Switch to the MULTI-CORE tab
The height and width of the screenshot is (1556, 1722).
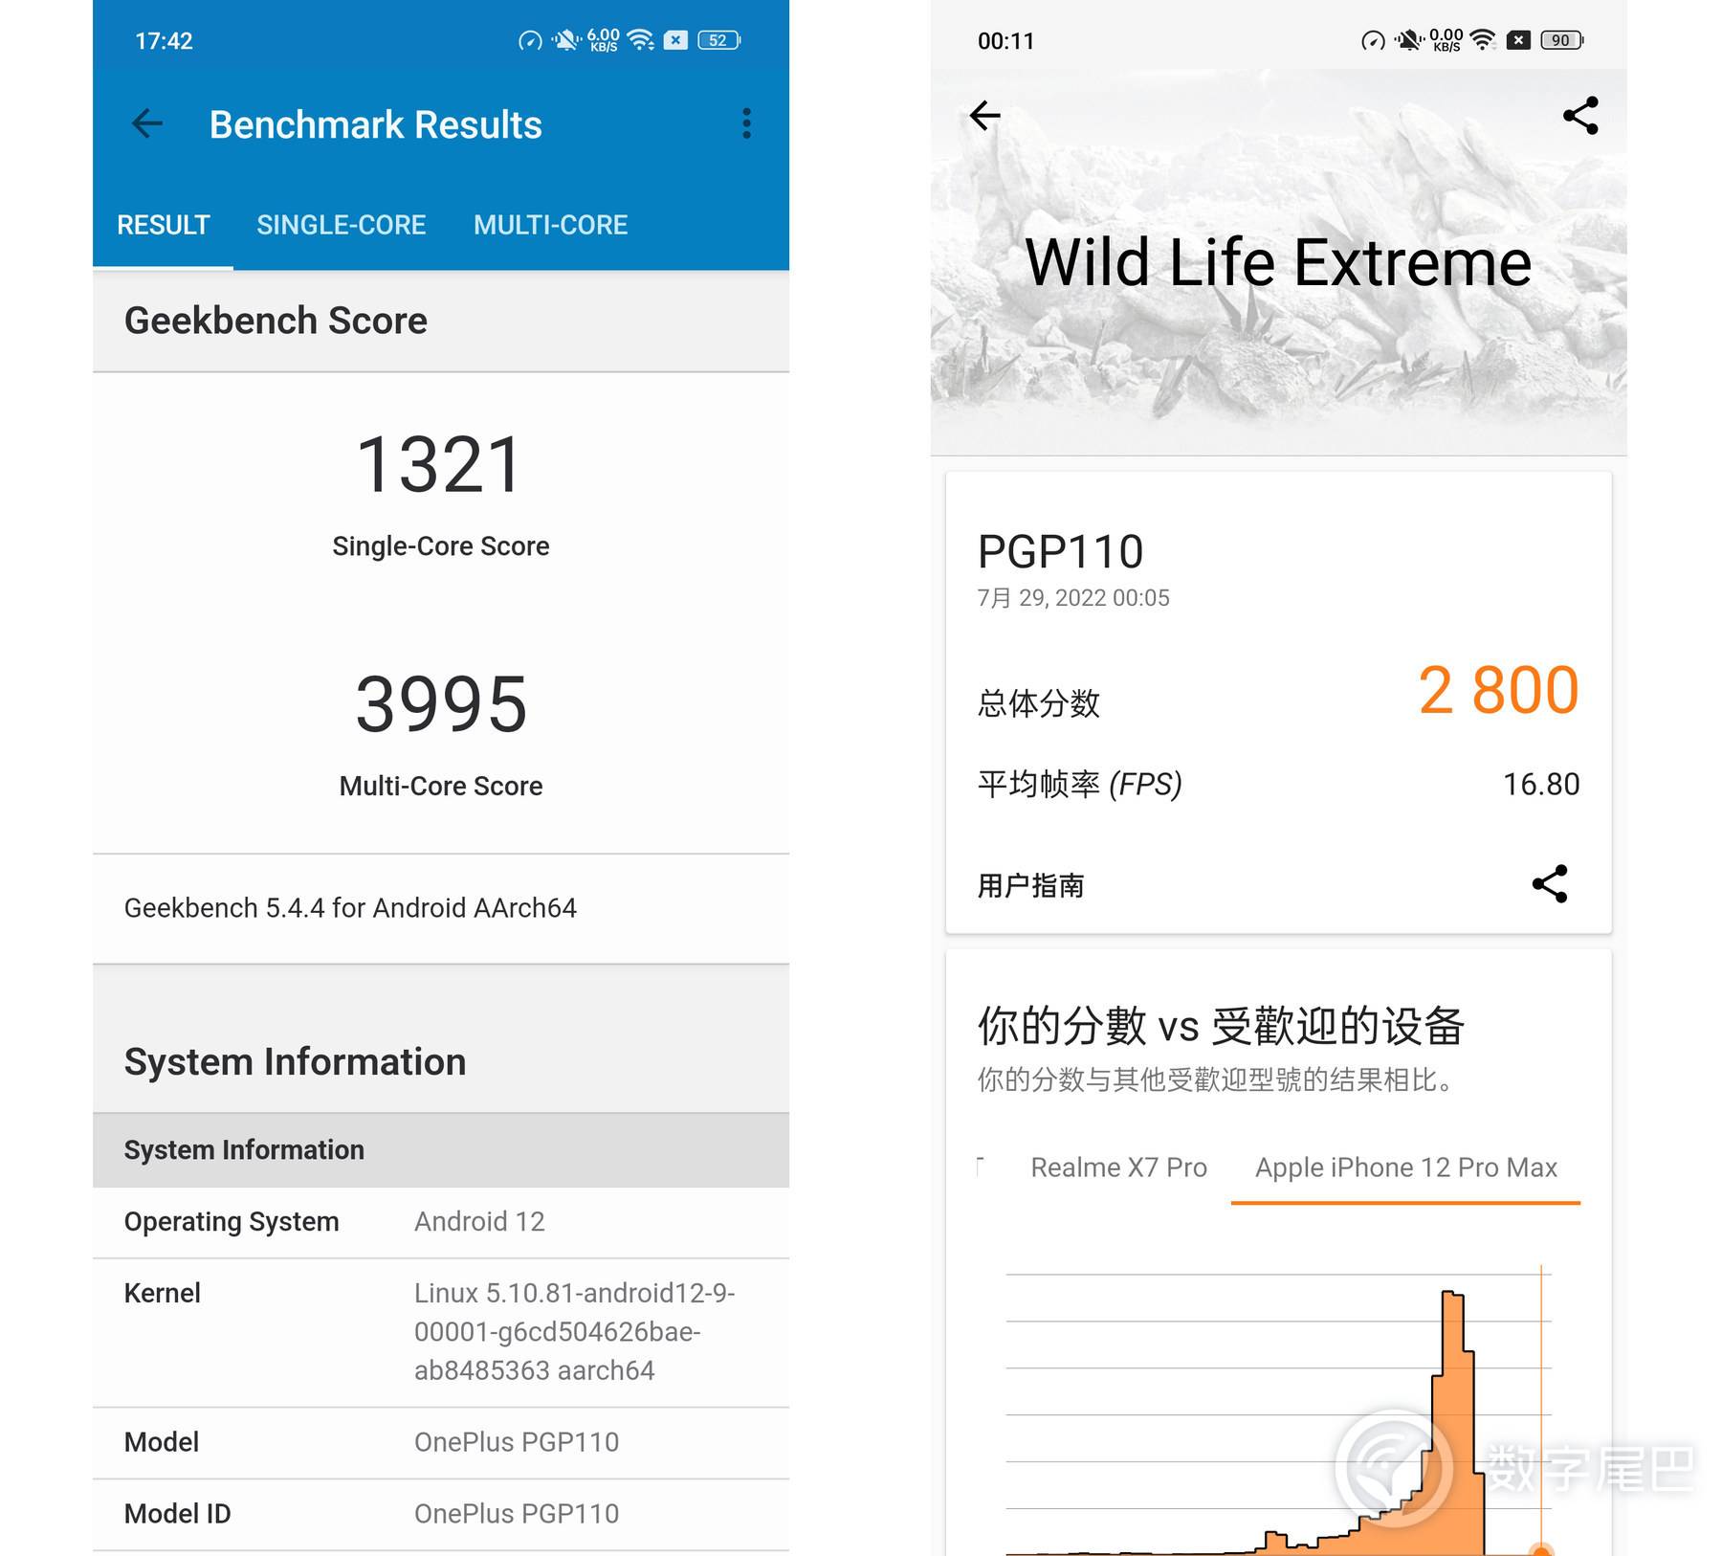coord(551,225)
